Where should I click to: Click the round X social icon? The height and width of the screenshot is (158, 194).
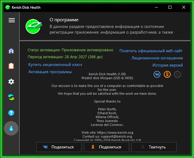(x=177, y=74)
